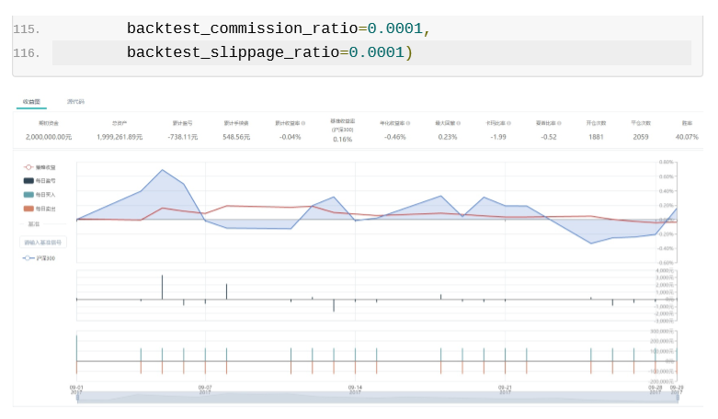This screenshot has height=419, width=718.
Task: Click info icon next to 最大回撤
Action: coord(461,122)
